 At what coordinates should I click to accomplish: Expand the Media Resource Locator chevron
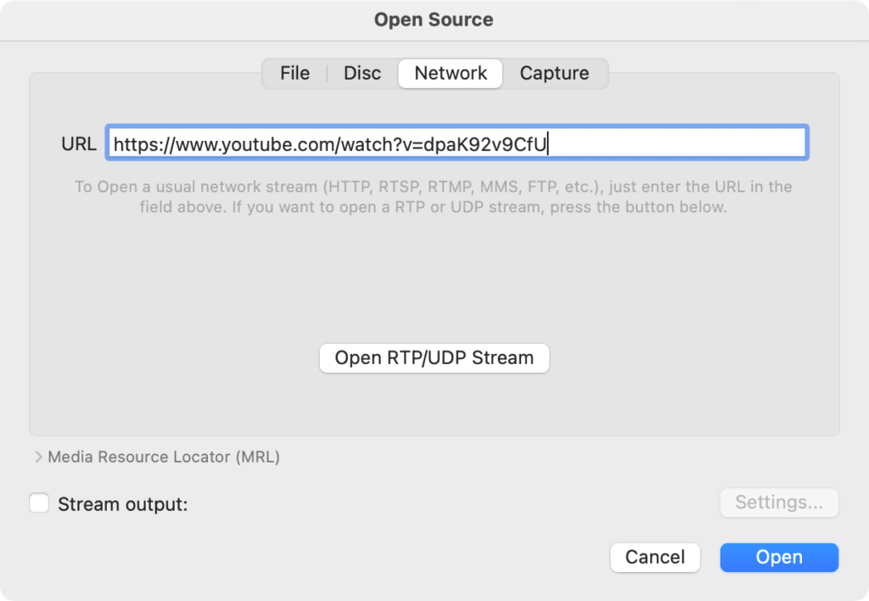tap(38, 458)
